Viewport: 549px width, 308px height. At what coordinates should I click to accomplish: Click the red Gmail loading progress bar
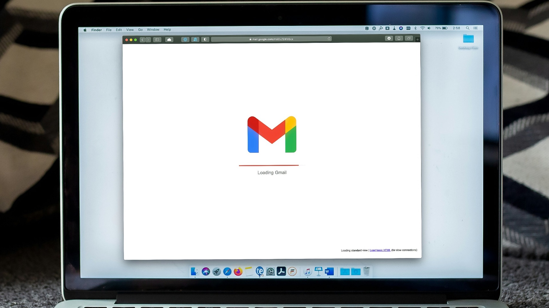pos(269,165)
